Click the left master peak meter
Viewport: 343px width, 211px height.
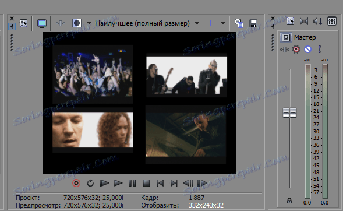(307, 131)
